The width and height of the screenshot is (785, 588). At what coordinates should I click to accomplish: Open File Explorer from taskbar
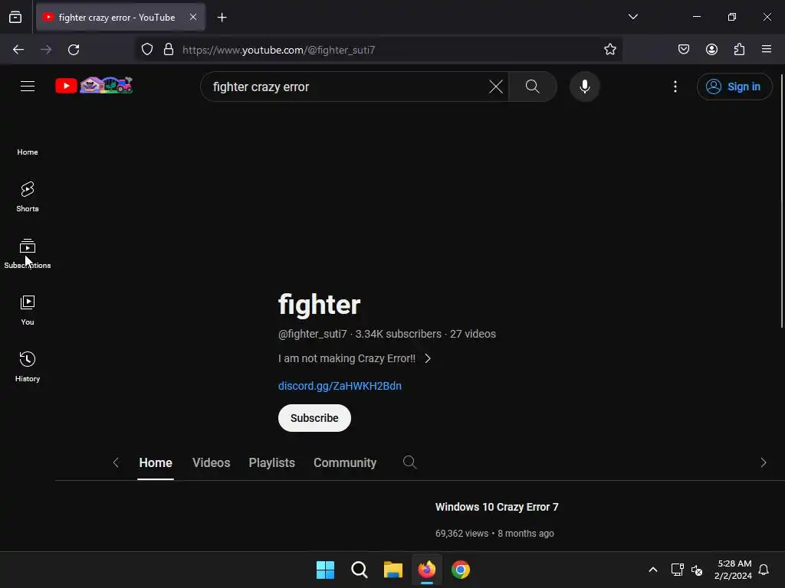393,570
